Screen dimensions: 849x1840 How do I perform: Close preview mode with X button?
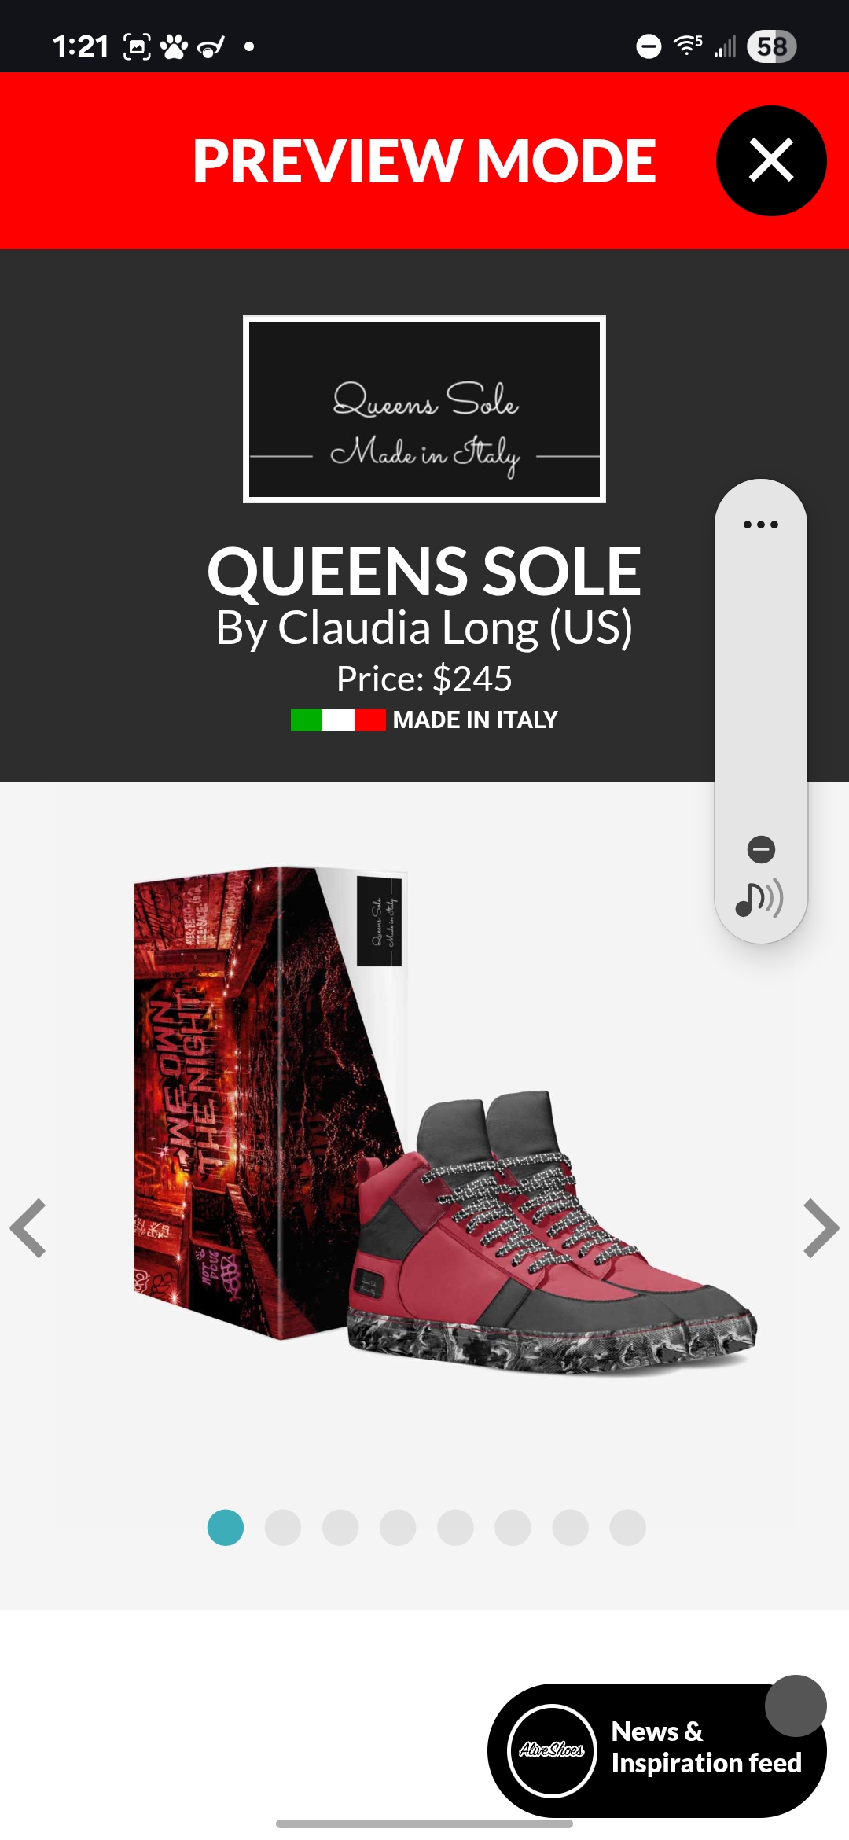click(771, 160)
